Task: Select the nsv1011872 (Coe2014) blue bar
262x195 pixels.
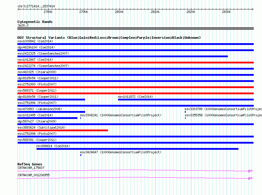Action: pyautogui.click(x=186, y=100)
